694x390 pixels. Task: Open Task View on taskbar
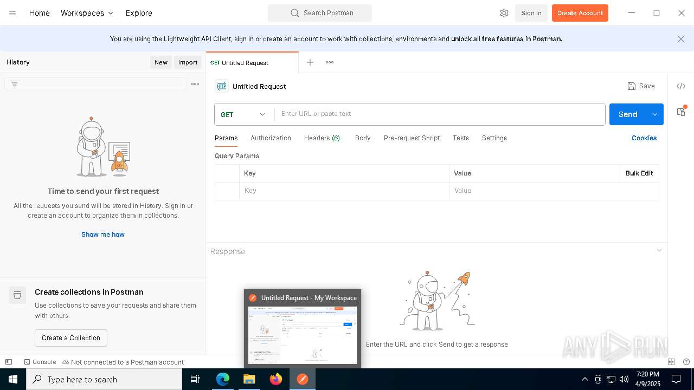(x=195, y=379)
